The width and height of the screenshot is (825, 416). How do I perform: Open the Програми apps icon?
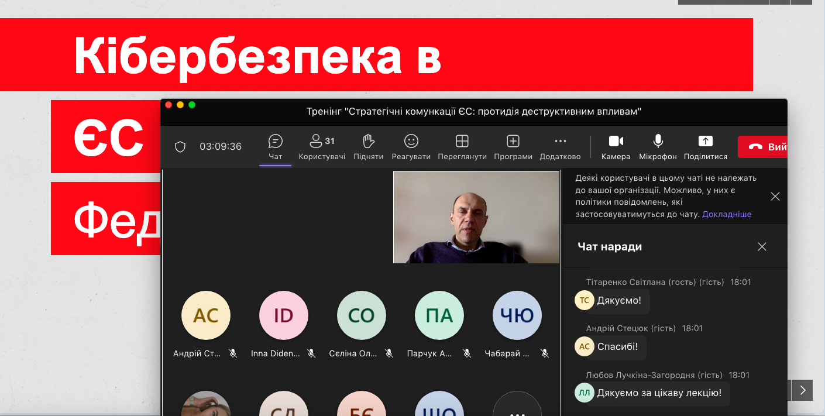pyautogui.click(x=513, y=141)
